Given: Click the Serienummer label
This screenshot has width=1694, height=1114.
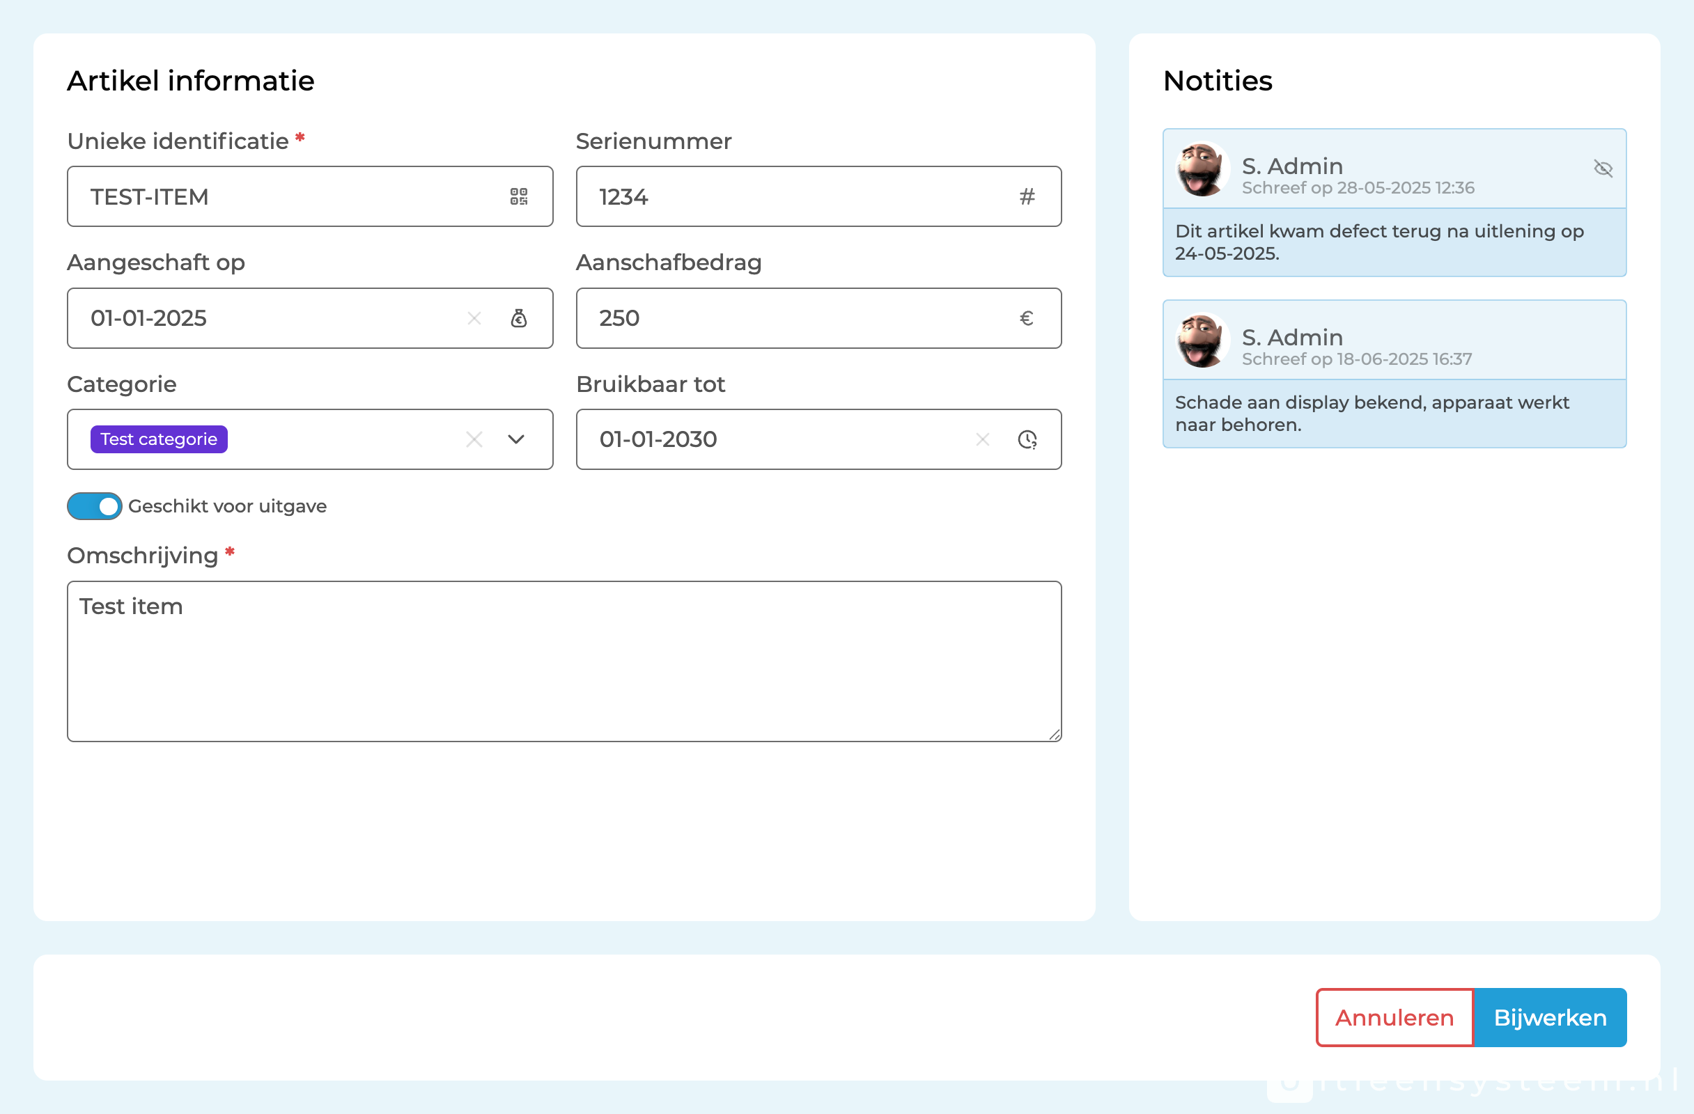Looking at the screenshot, I should (x=653, y=141).
